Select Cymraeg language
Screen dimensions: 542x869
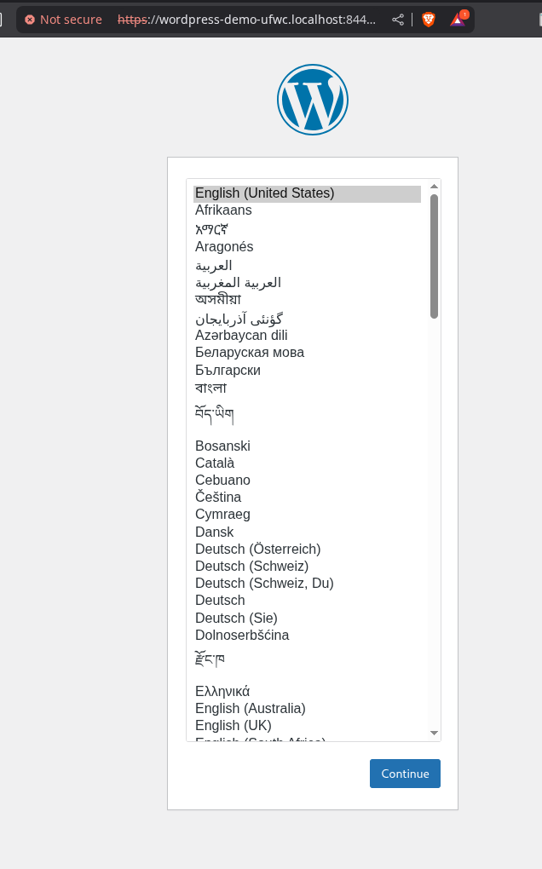click(x=307, y=515)
